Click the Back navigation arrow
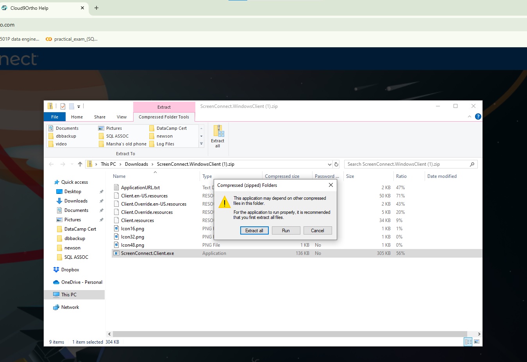 tap(51, 164)
